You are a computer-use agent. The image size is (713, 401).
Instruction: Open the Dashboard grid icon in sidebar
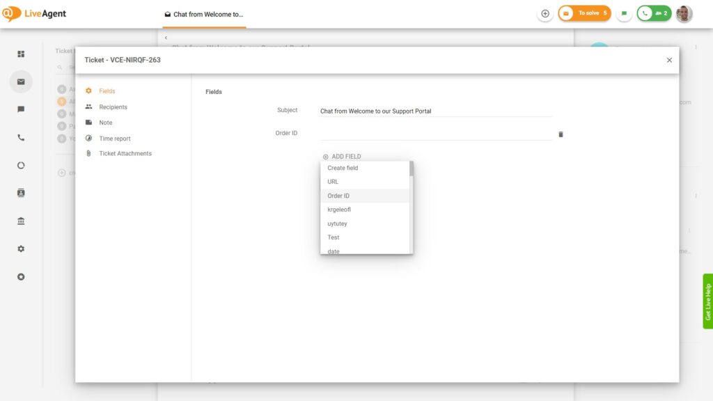(21, 54)
